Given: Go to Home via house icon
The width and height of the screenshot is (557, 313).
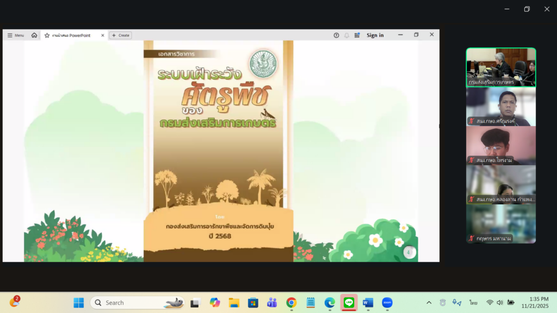Looking at the screenshot, I should pos(34,35).
